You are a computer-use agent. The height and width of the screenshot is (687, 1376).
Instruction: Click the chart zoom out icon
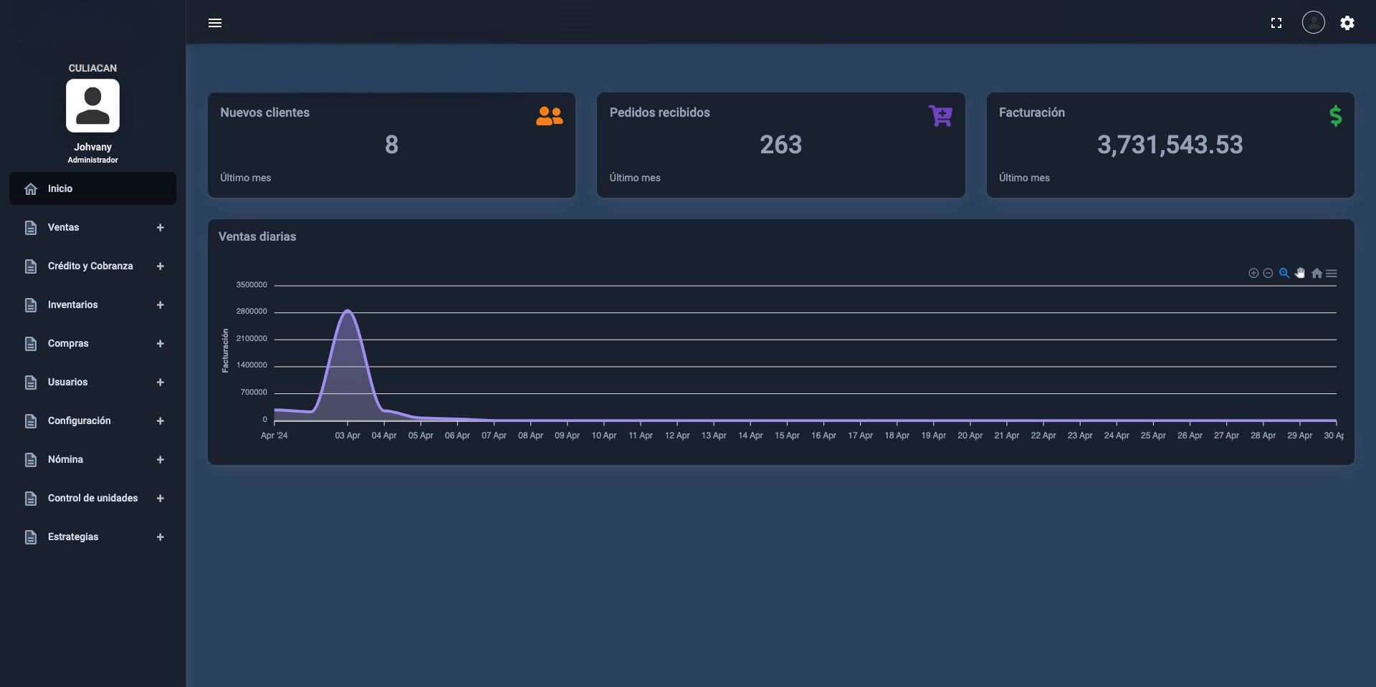click(x=1268, y=273)
